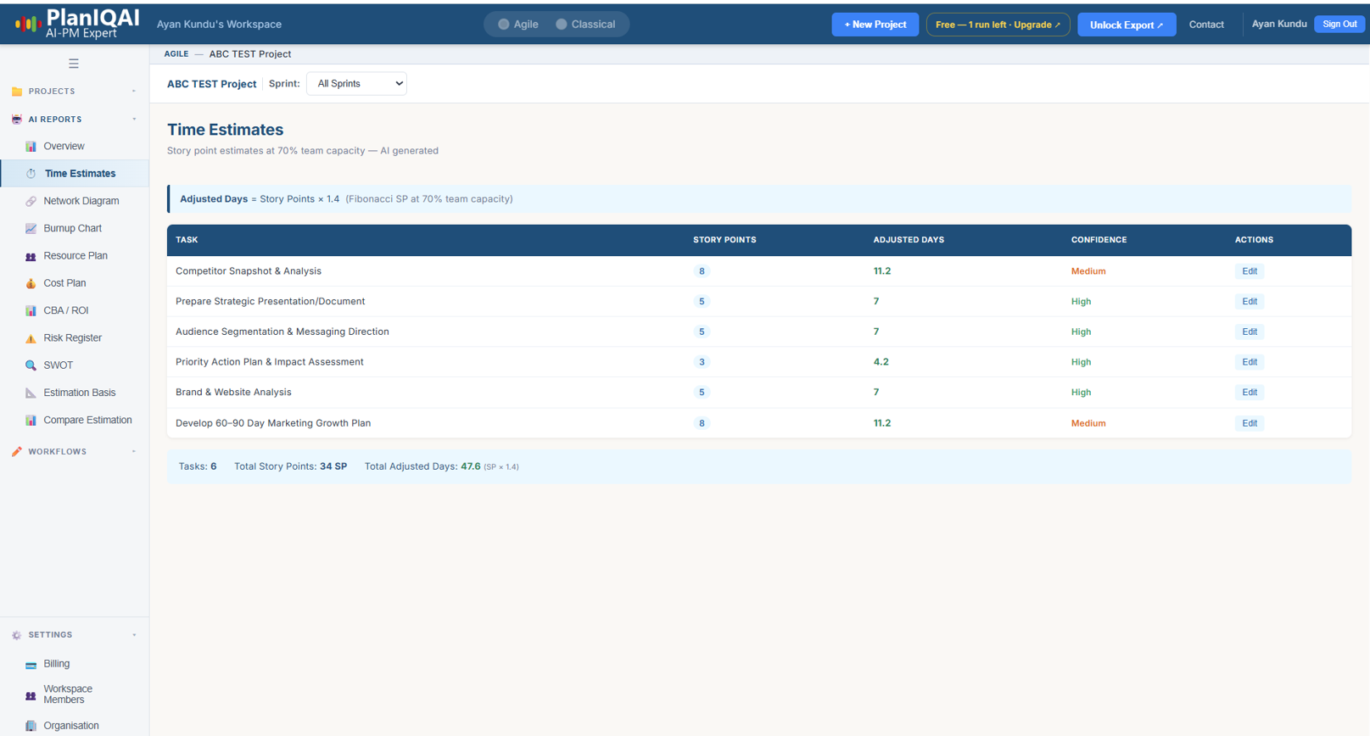
Task: Click the Unlock Export button
Action: coord(1127,25)
